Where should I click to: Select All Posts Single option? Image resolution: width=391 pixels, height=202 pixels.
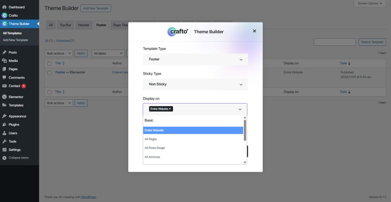coord(193,148)
